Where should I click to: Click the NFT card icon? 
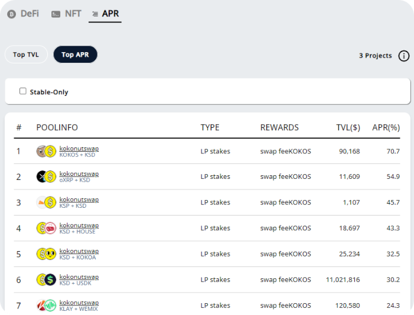coord(56,14)
